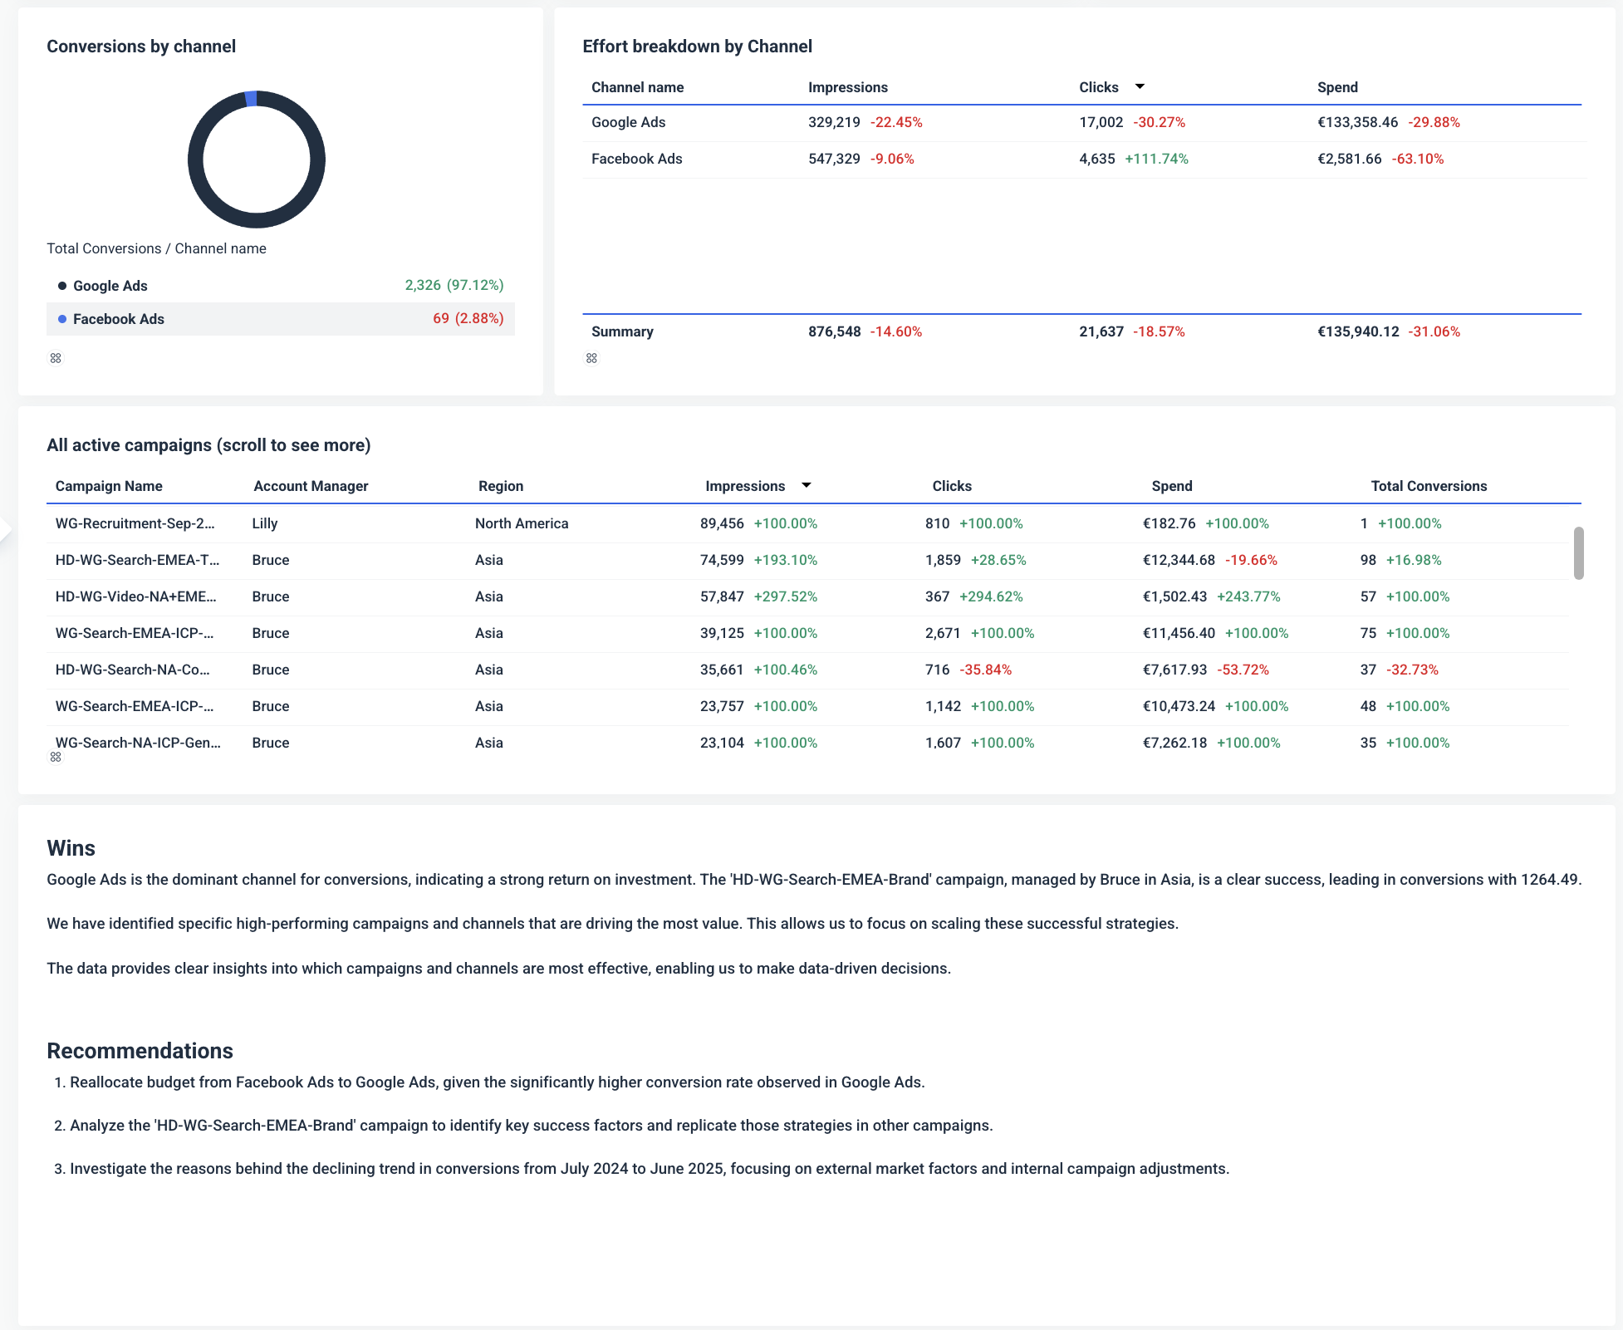Viewport: 1623px width, 1330px height.
Task: Toggle Google Ads in the chart legend
Action: click(x=109, y=285)
